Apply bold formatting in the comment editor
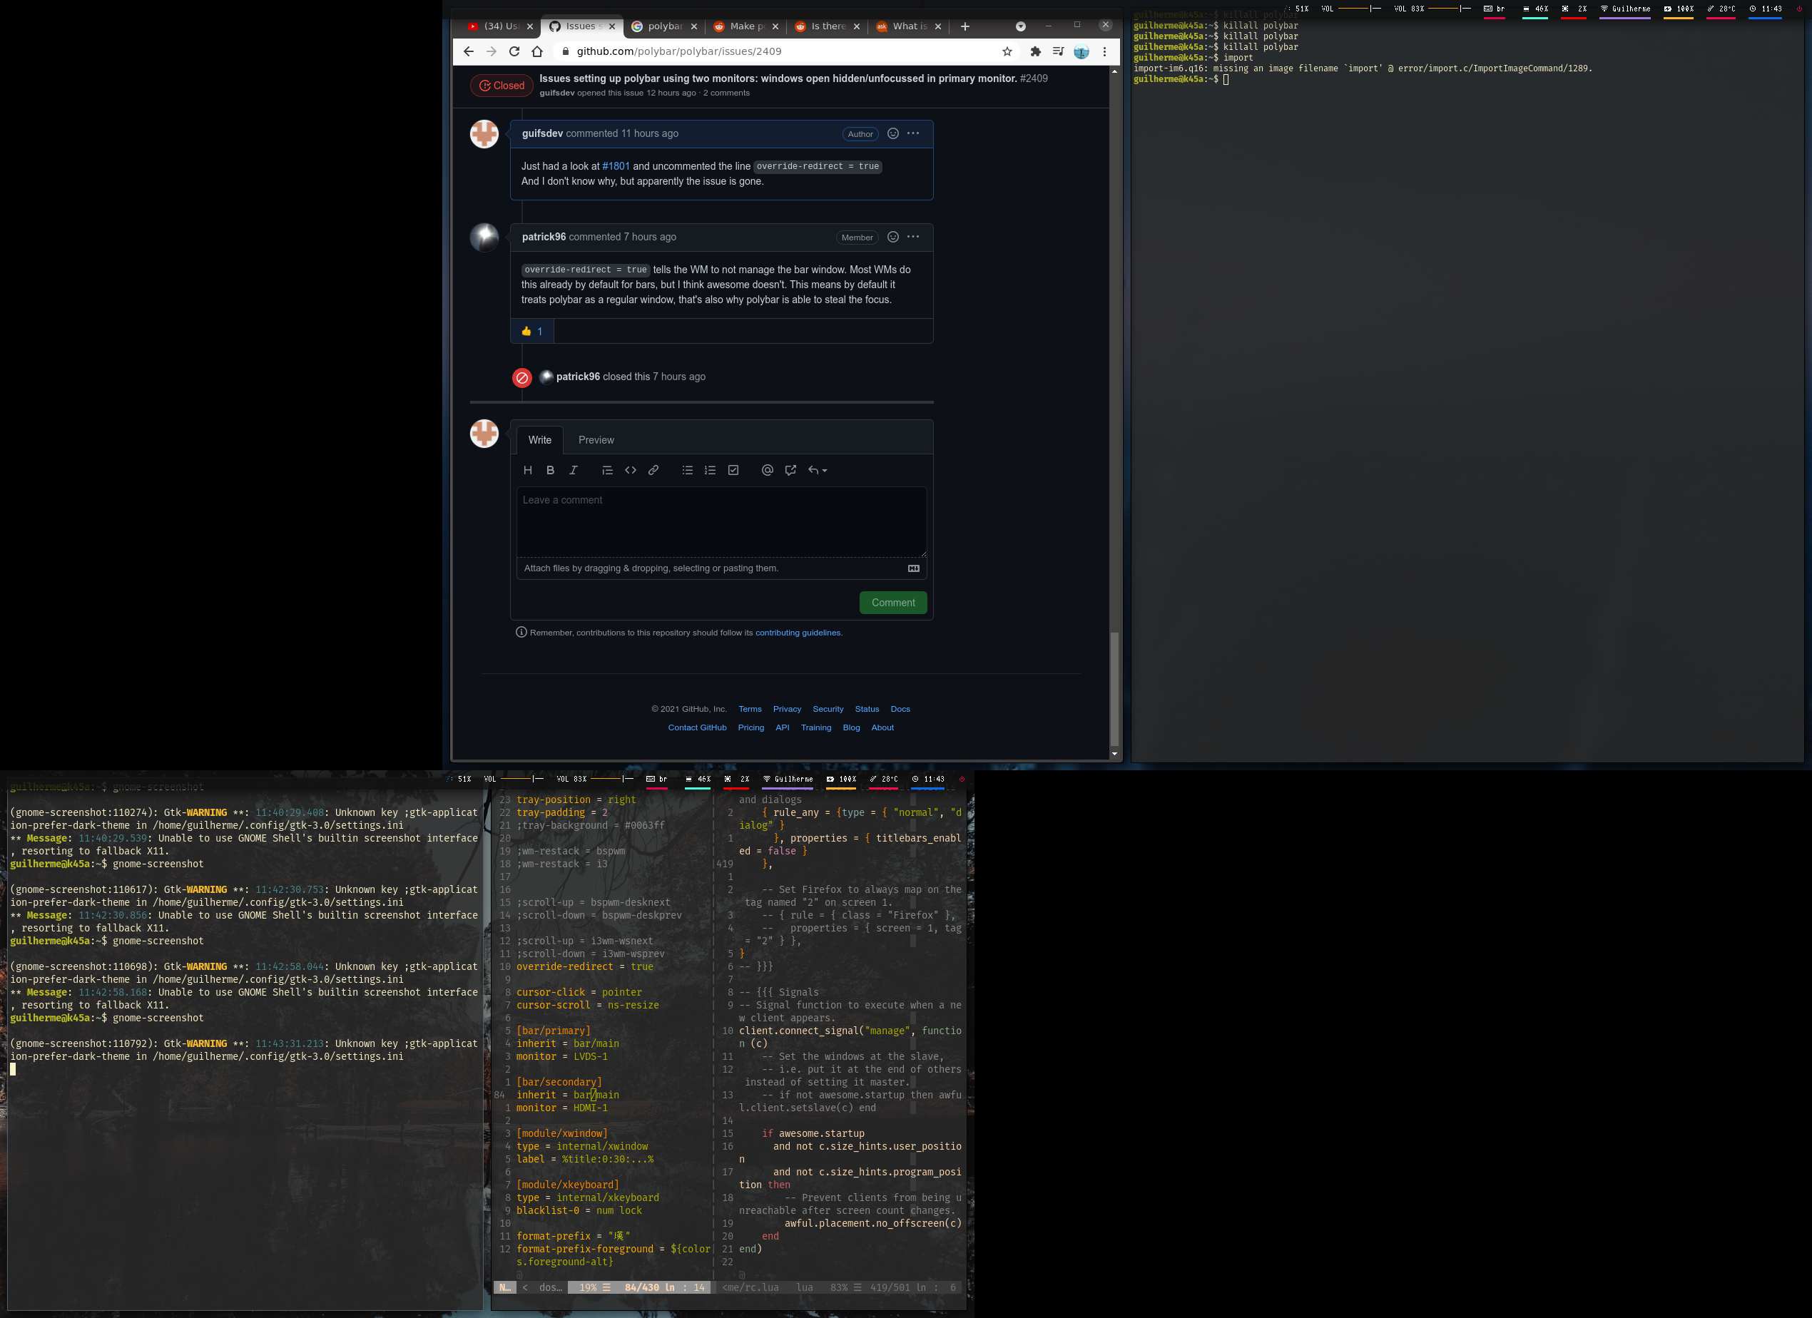This screenshot has height=1318, width=1812. 550,470
